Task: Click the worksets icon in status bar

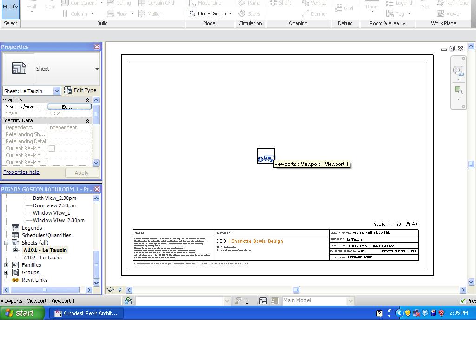Action: coord(128,301)
